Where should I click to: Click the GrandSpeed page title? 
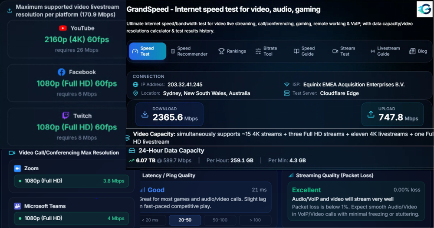coord(224,10)
